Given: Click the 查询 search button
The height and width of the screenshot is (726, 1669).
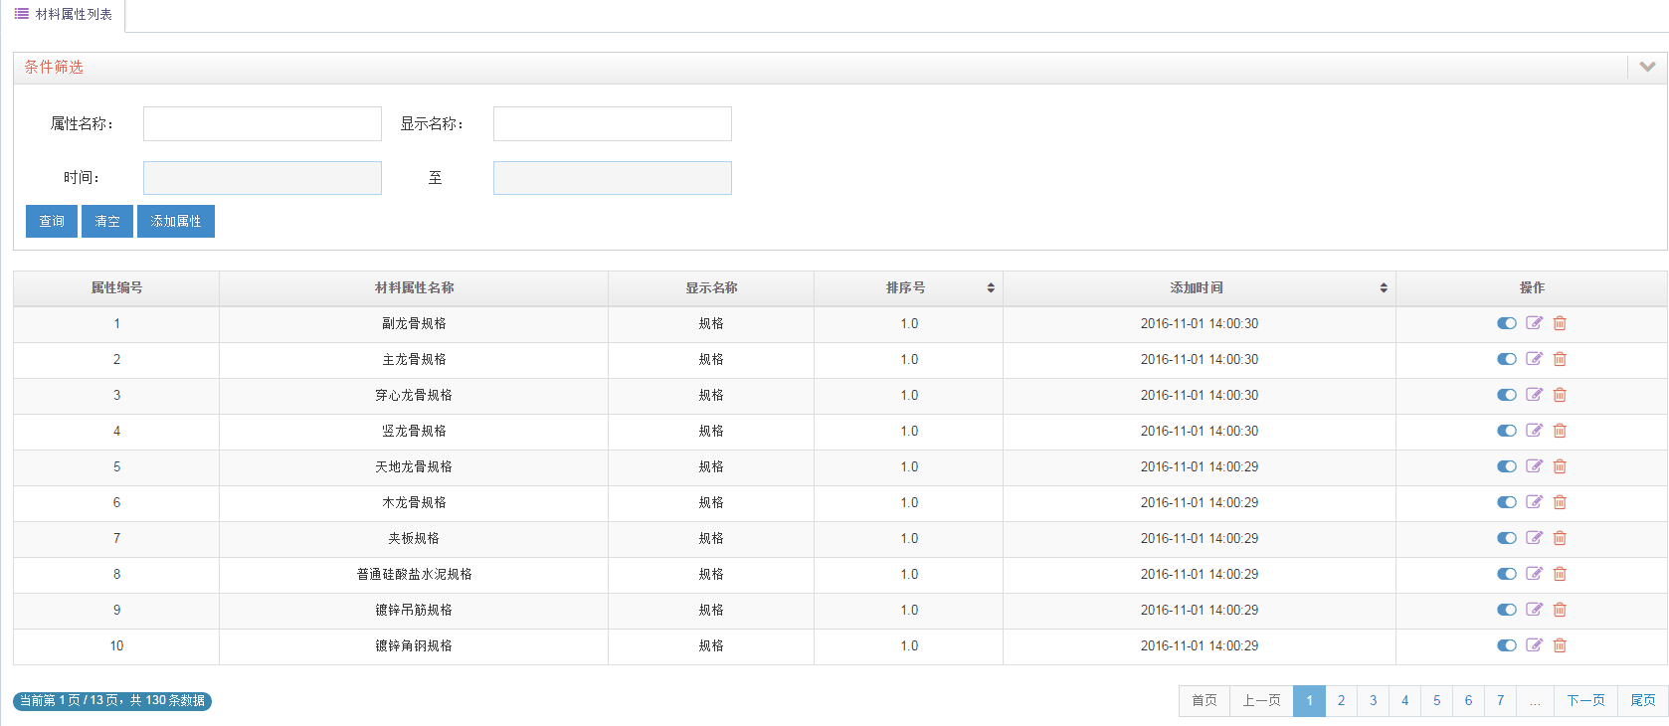Looking at the screenshot, I should pos(52,221).
